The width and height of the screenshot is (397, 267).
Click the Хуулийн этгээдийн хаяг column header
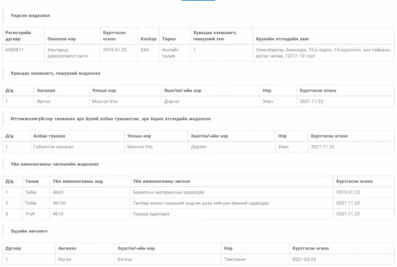pos(282,39)
